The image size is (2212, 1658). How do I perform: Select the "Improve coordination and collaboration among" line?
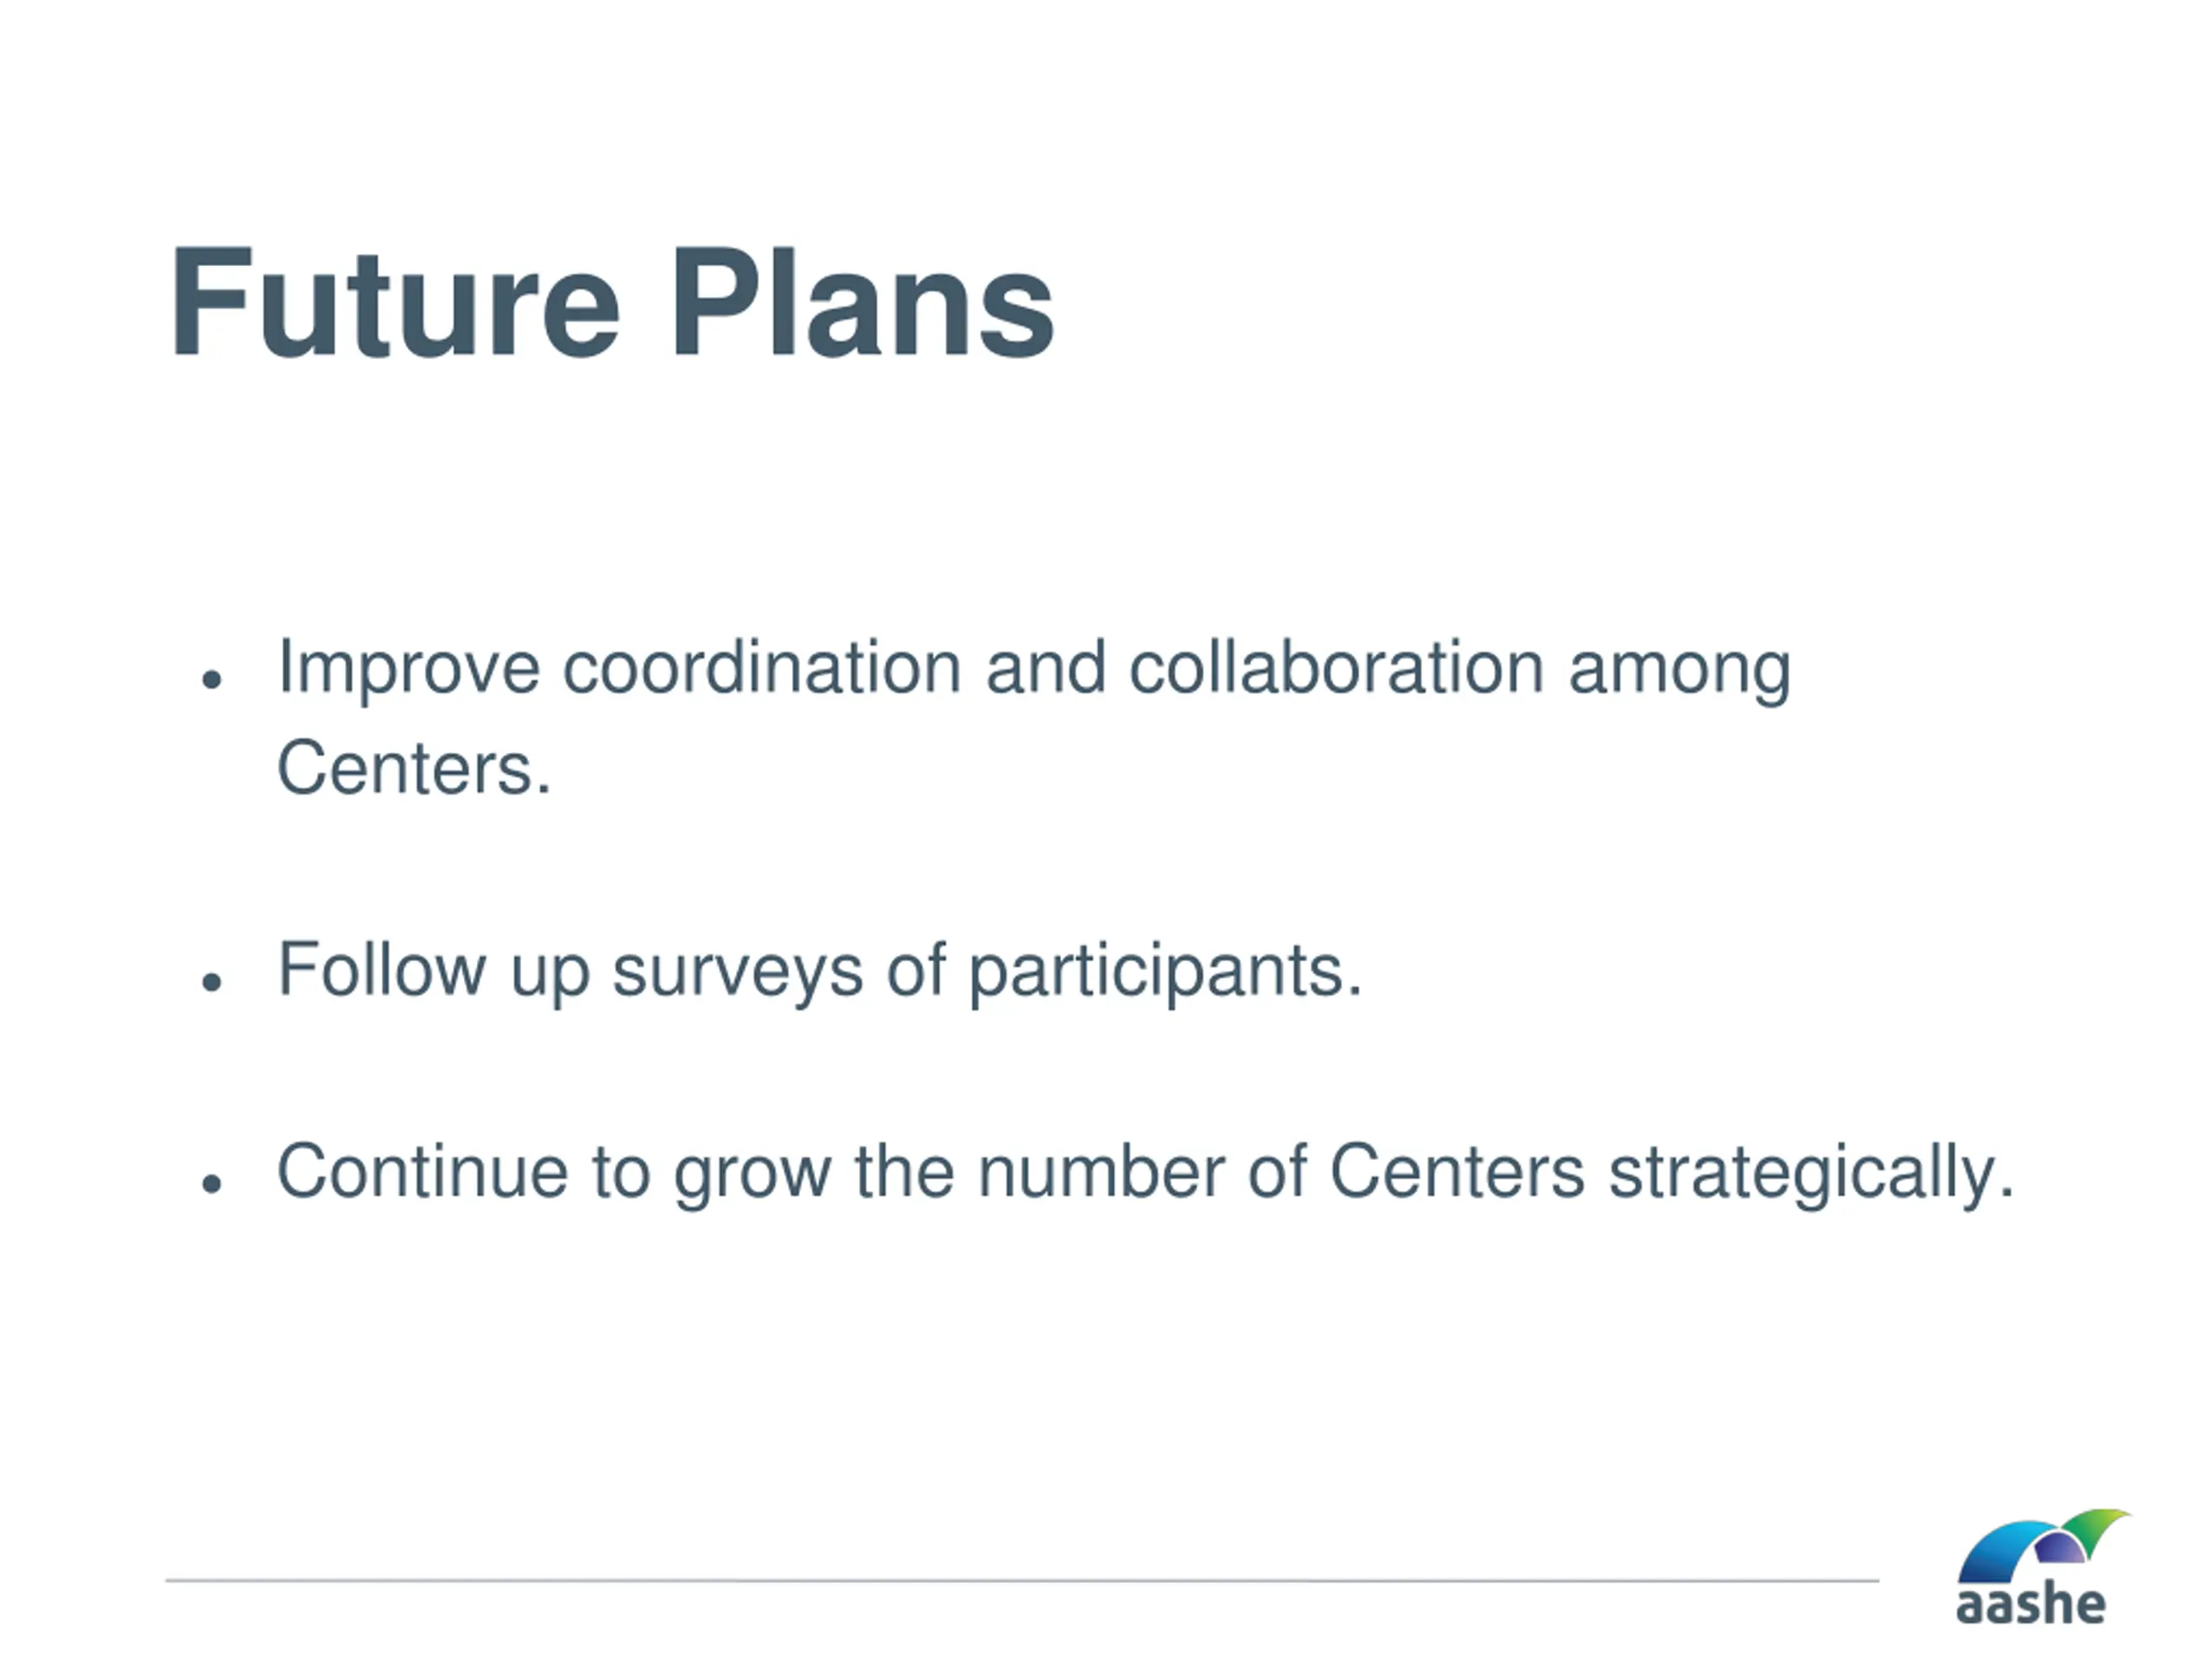click(x=1033, y=668)
